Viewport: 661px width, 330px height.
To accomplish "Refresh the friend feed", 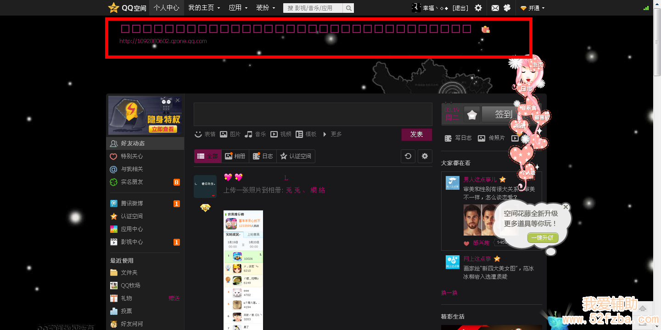I will pyautogui.click(x=408, y=156).
